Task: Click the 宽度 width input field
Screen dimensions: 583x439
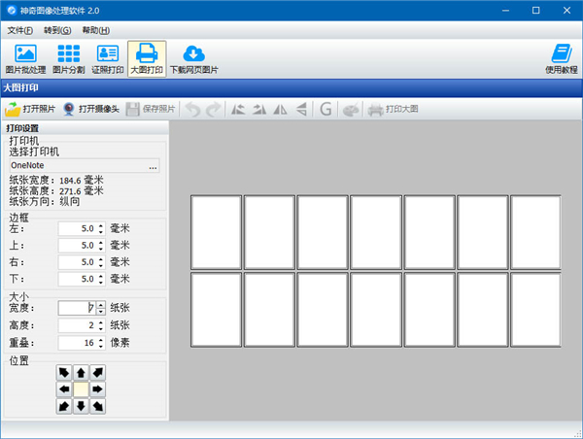Action: click(x=76, y=308)
